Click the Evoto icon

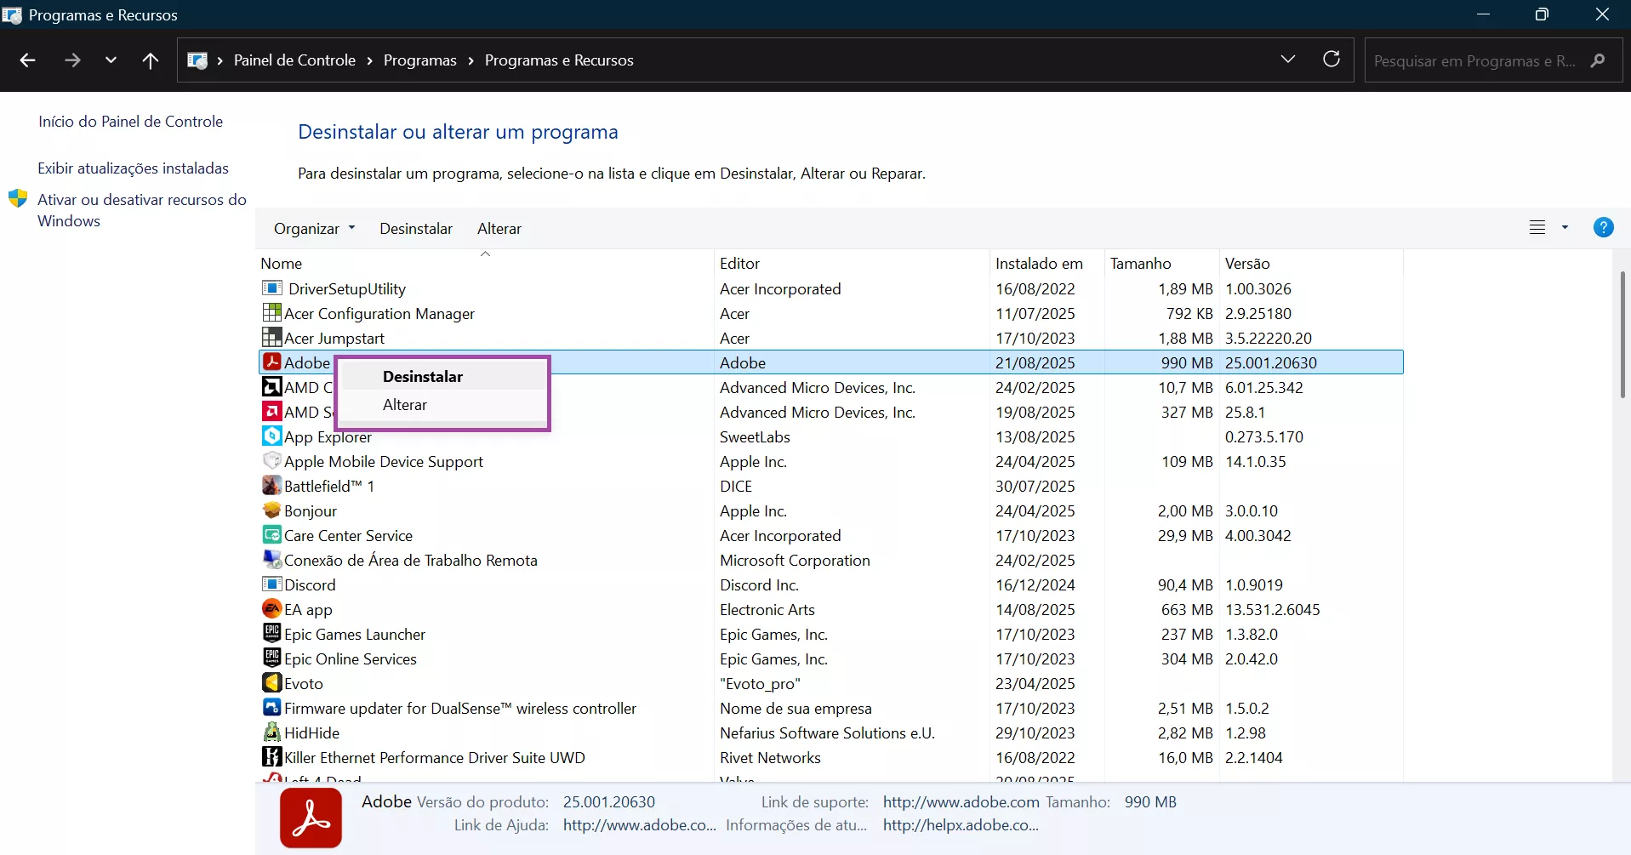pyautogui.click(x=271, y=683)
